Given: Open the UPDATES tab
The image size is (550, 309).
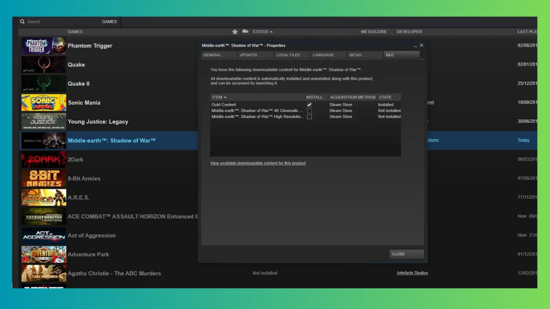Looking at the screenshot, I should [255, 55].
